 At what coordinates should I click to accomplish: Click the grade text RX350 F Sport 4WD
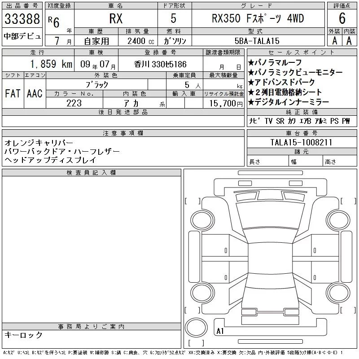258,18
